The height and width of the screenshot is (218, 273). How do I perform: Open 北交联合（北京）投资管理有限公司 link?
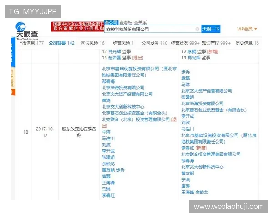tap(136, 119)
